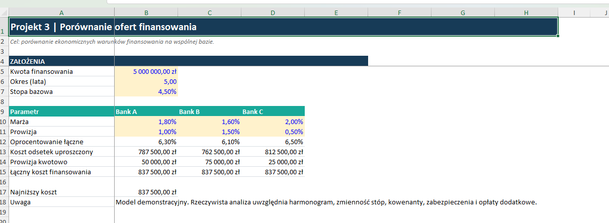Select Bank B margin cell "1,60%"
The height and width of the screenshot is (223, 609).
tap(209, 122)
